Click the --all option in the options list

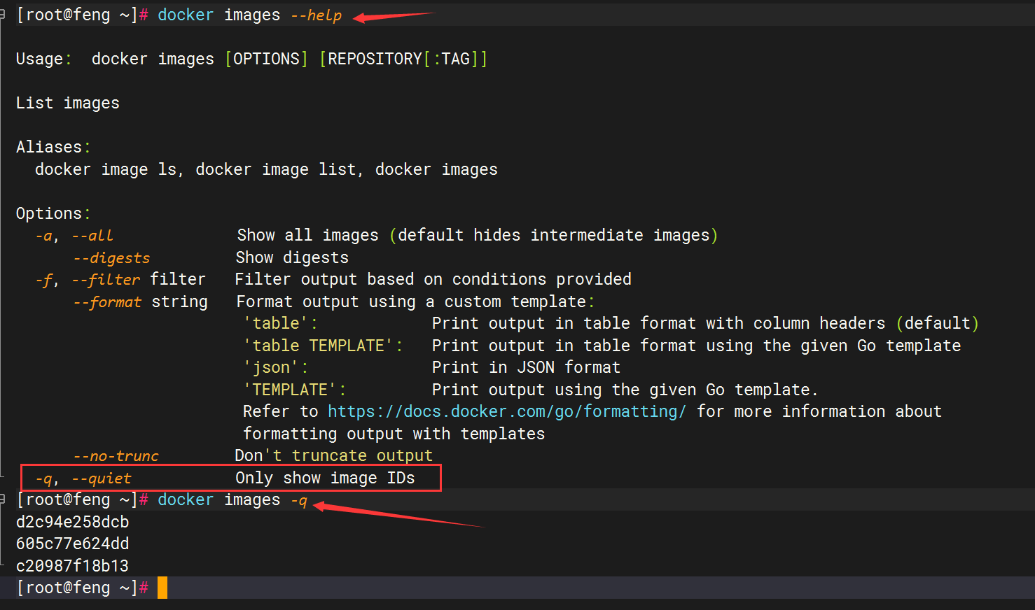[x=92, y=236]
